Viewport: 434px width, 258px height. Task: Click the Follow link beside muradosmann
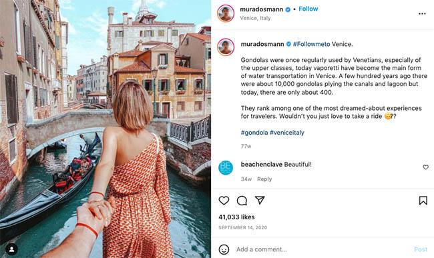[x=308, y=9]
